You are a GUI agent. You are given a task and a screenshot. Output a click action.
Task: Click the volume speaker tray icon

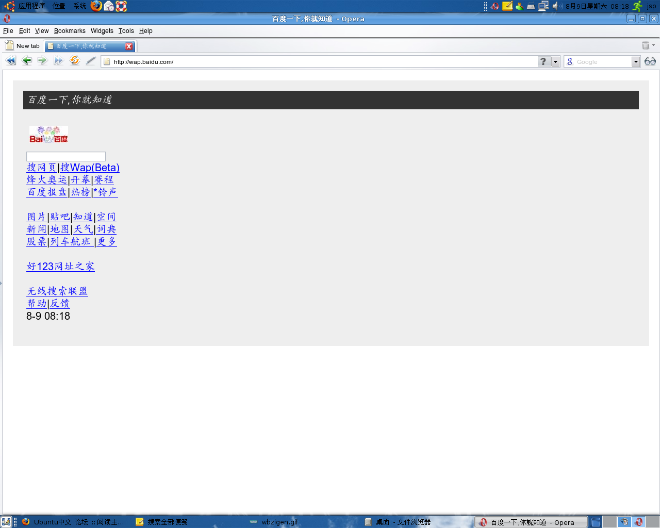[557, 6]
